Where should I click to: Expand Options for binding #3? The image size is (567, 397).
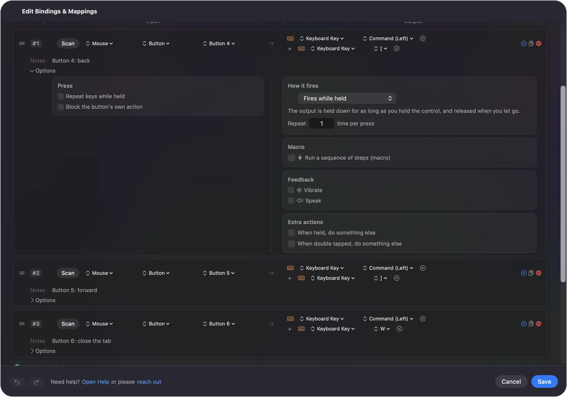(x=43, y=351)
